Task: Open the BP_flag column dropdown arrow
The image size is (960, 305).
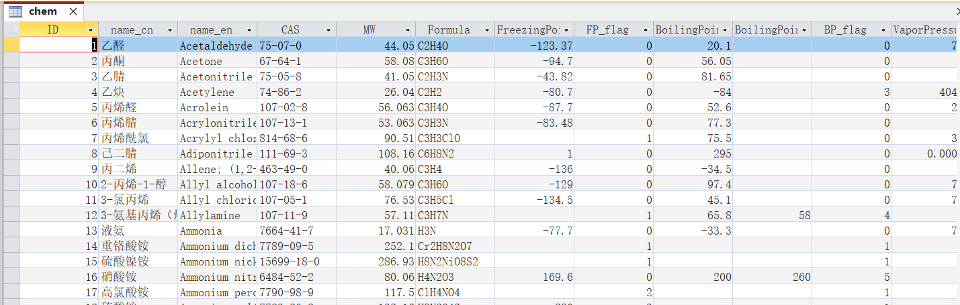Action: pyautogui.click(x=883, y=30)
